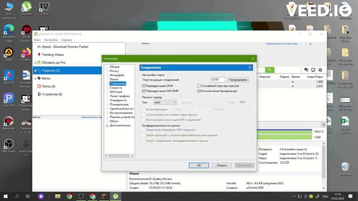
Task: Click the settings tree horizontal scrollbar
Action: click(119, 155)
